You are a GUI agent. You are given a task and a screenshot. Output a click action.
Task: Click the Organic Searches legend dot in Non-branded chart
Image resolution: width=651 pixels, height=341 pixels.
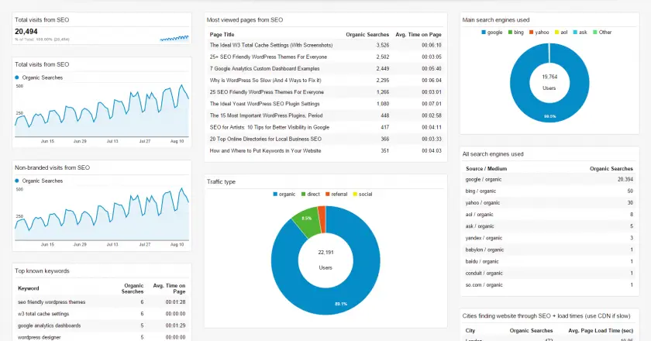[x=17, y=181]
